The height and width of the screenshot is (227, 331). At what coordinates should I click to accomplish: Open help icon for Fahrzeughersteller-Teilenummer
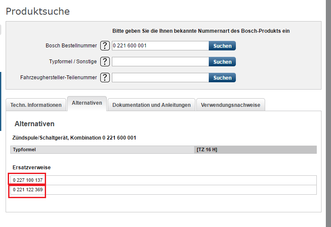pos(105,78)
